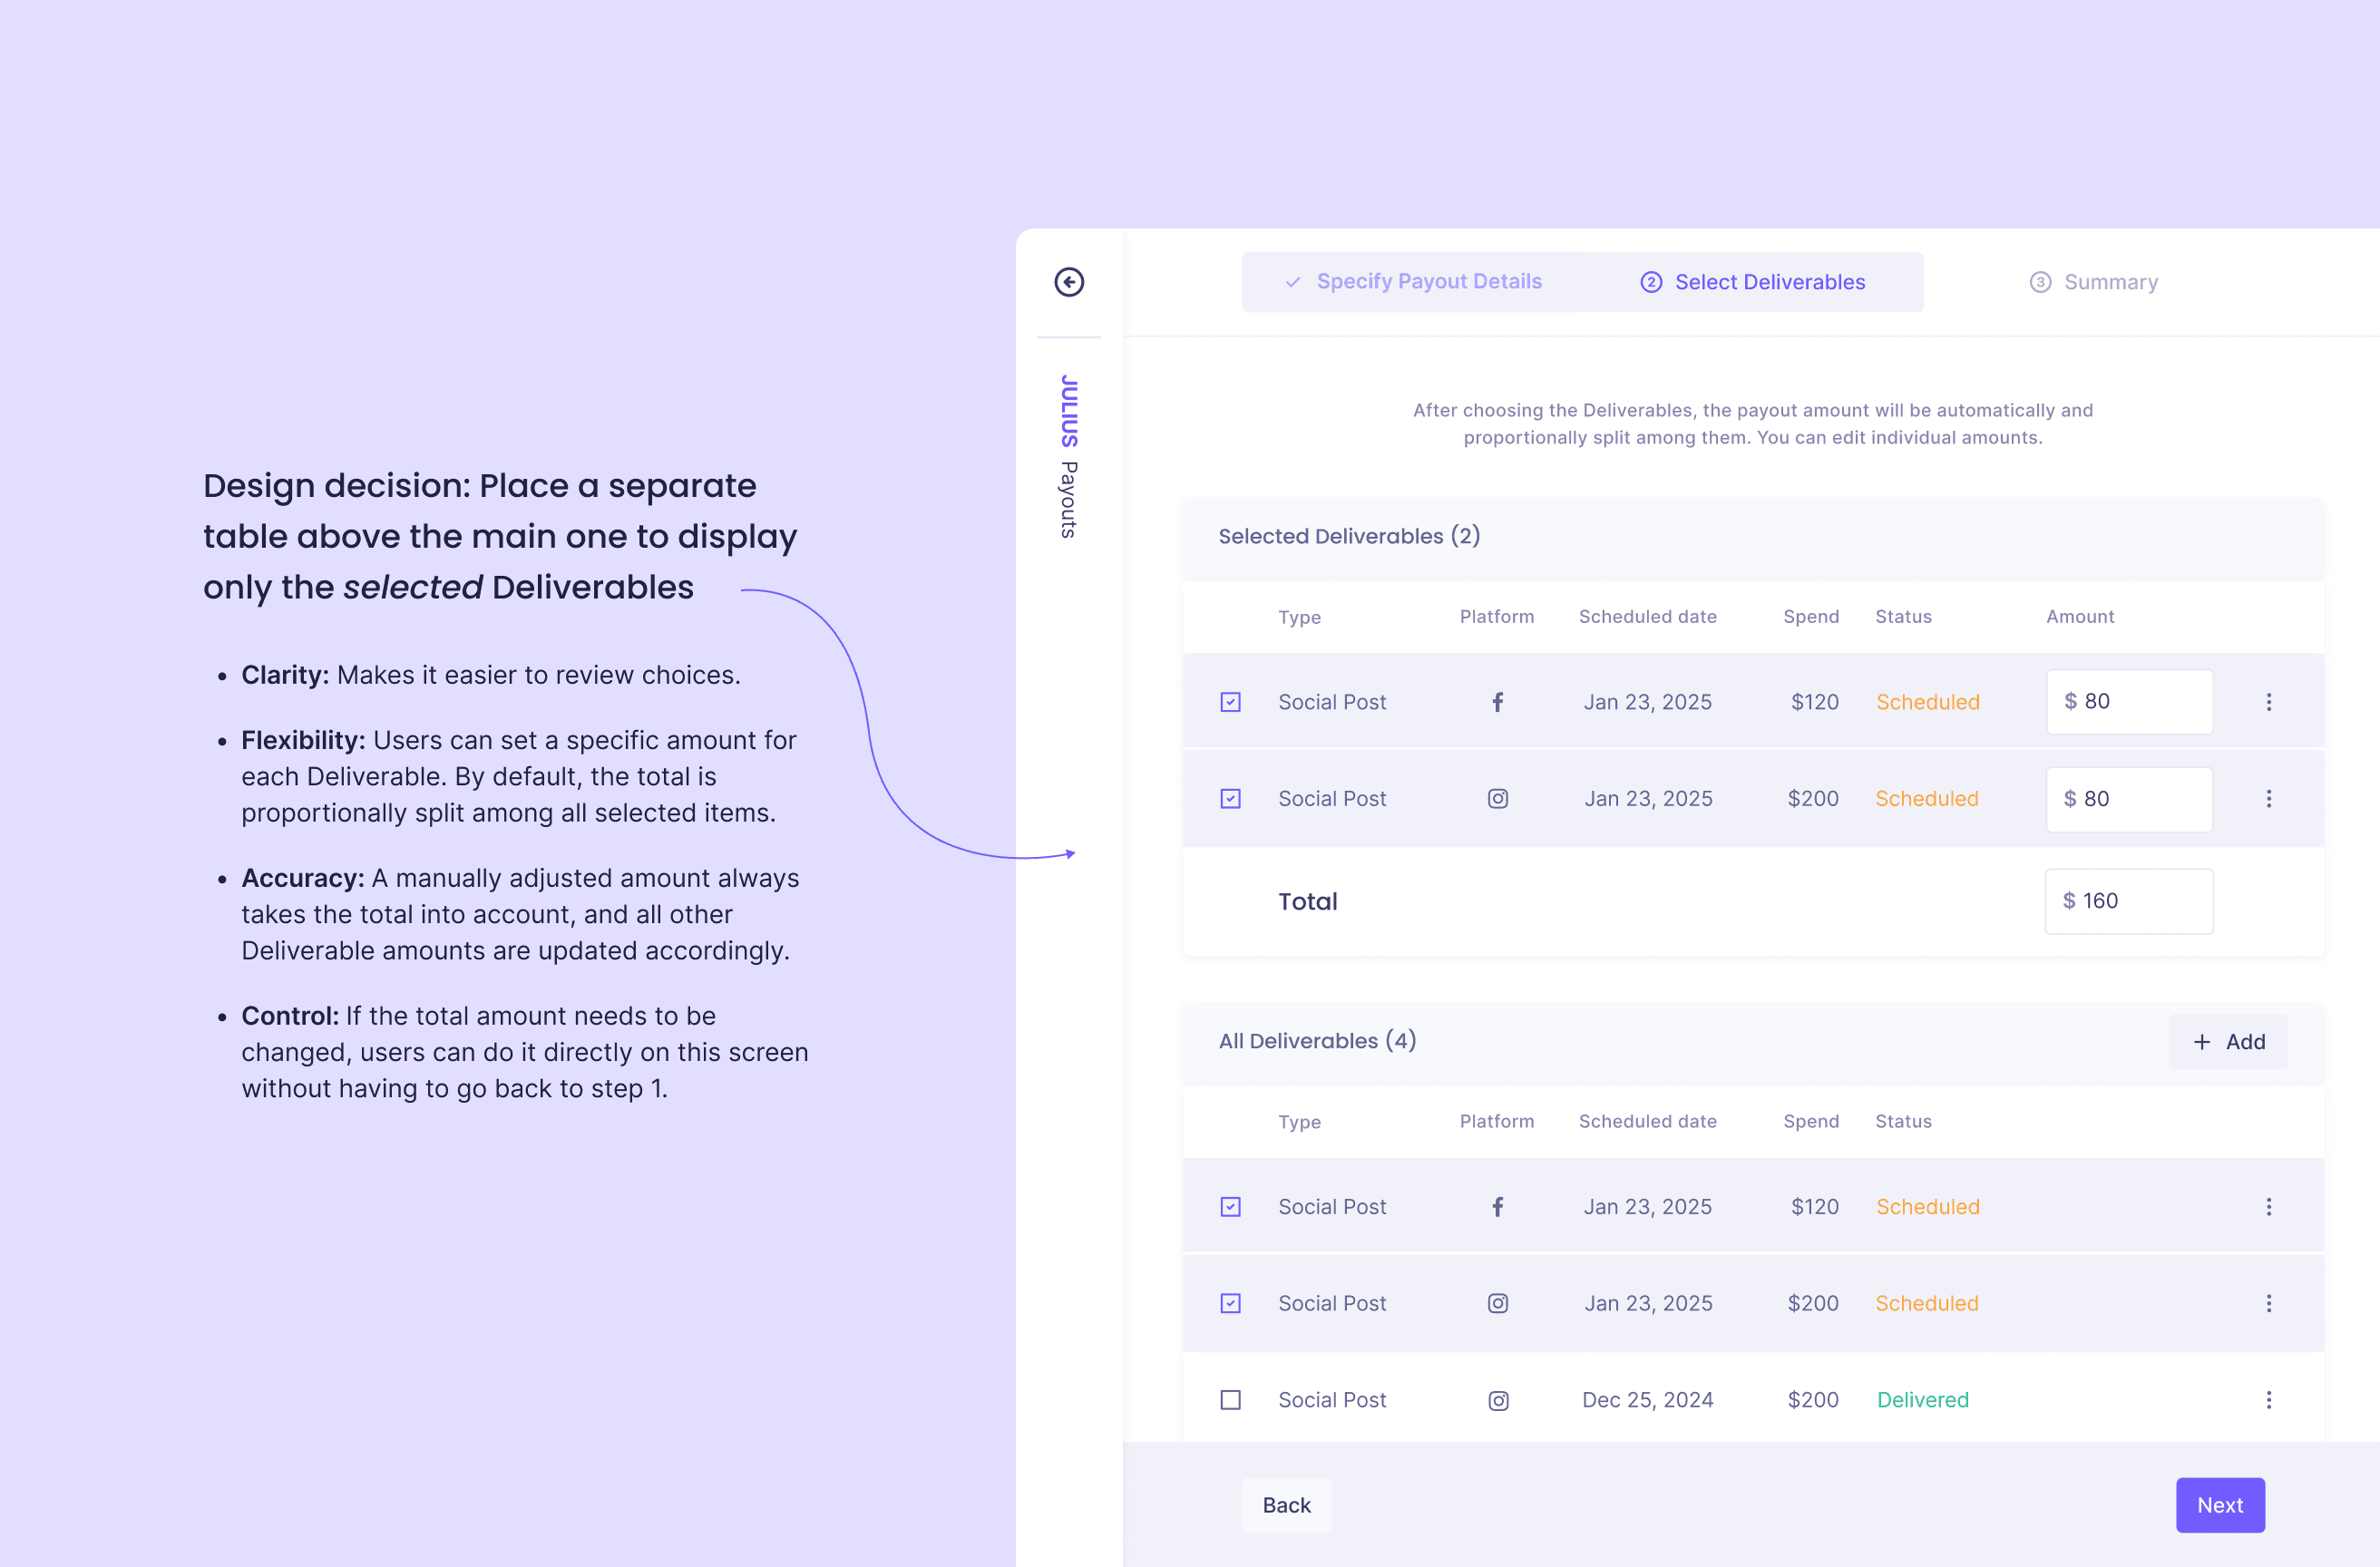Click Facebook icon in first selected deliverable row
This screenshot has width=2380, height=1567.
(x=1497, y=702)
